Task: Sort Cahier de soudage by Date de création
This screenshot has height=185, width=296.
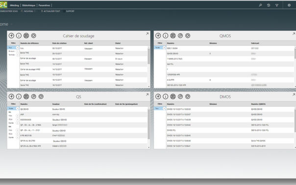Action: coord(59,43)
